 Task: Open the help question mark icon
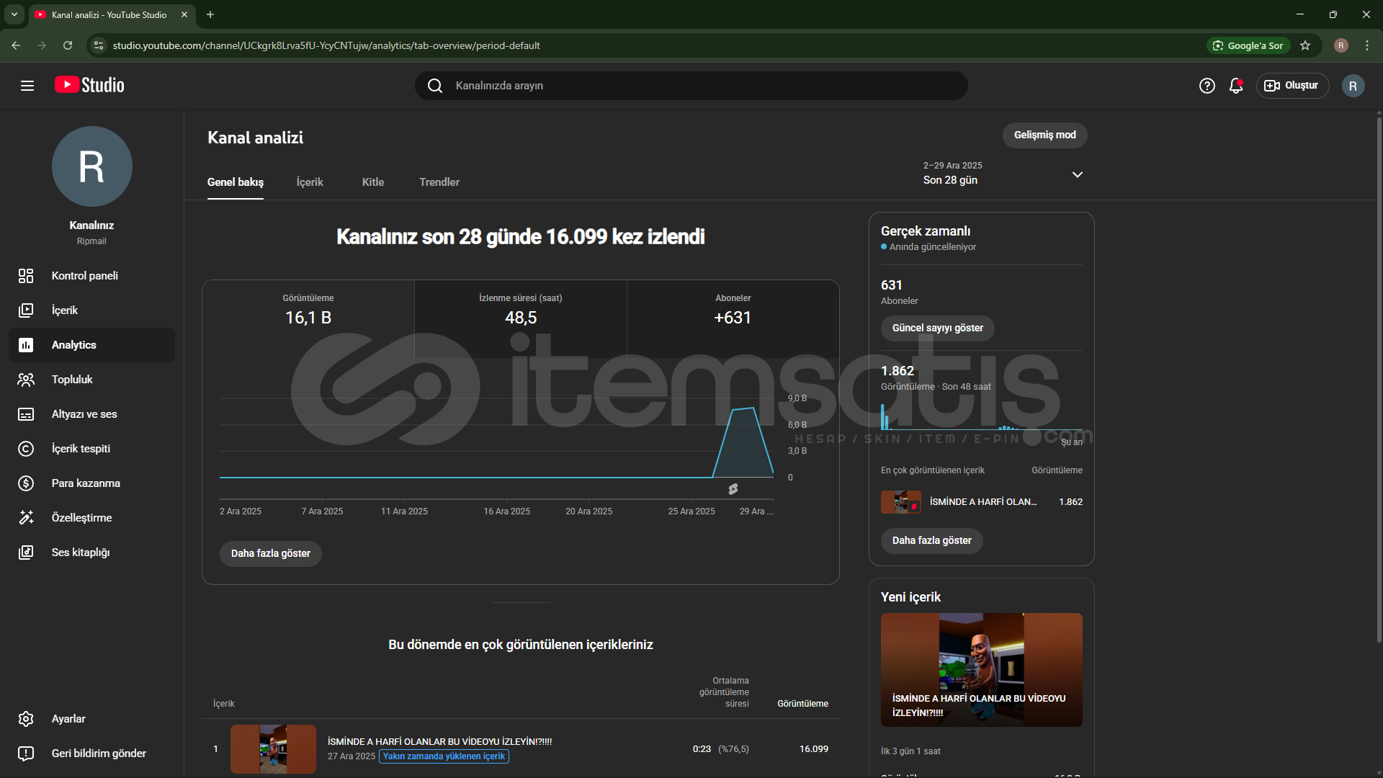point(1207,86)
